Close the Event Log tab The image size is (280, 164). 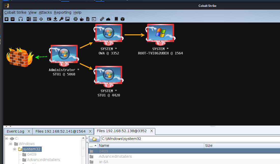29,131
